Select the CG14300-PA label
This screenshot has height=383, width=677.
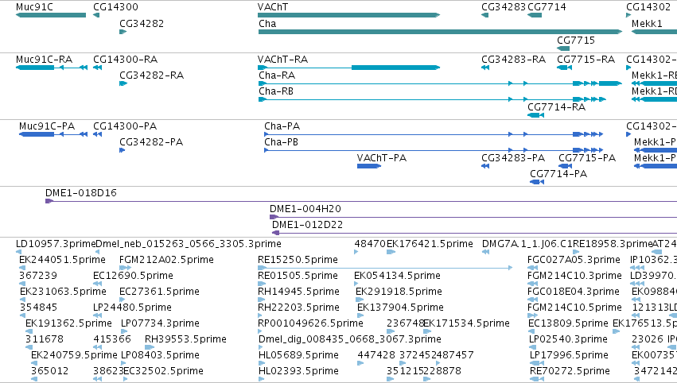click(x=125, y=126)
